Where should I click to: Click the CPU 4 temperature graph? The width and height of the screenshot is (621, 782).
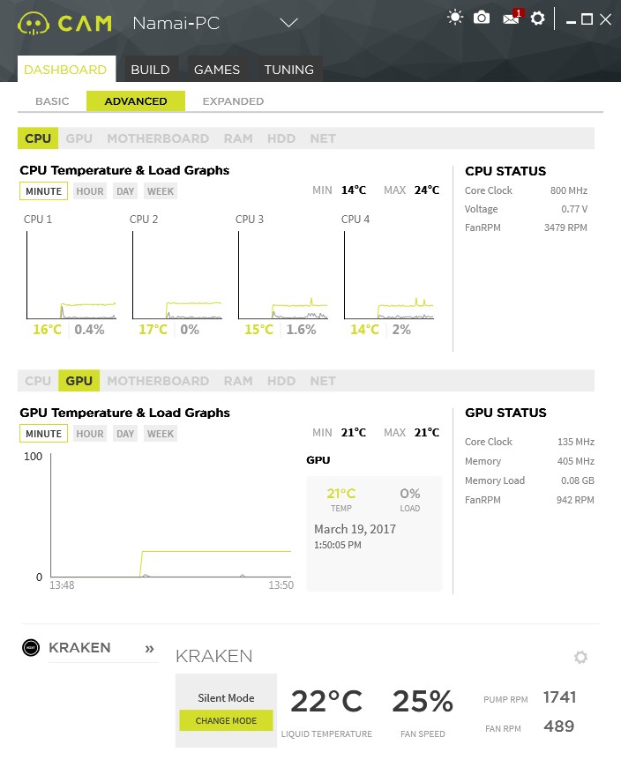(x=388, y=275)
